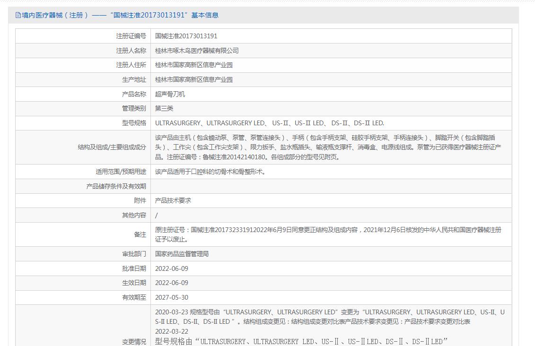Click the management category value 第三类
Image resolution: width=535 pixels, height=346 pixels.
click(164, 108)
